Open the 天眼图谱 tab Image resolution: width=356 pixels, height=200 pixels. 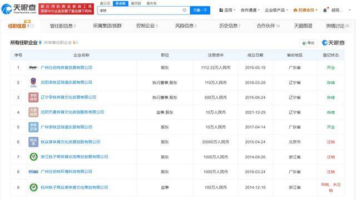tap(303, 26)
